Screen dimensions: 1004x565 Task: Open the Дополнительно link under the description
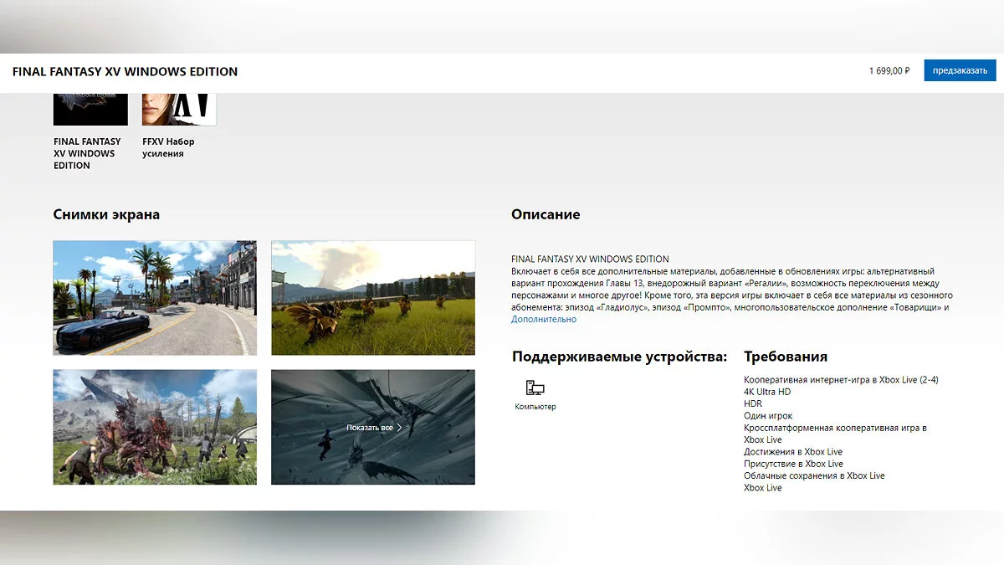(544, 319)
